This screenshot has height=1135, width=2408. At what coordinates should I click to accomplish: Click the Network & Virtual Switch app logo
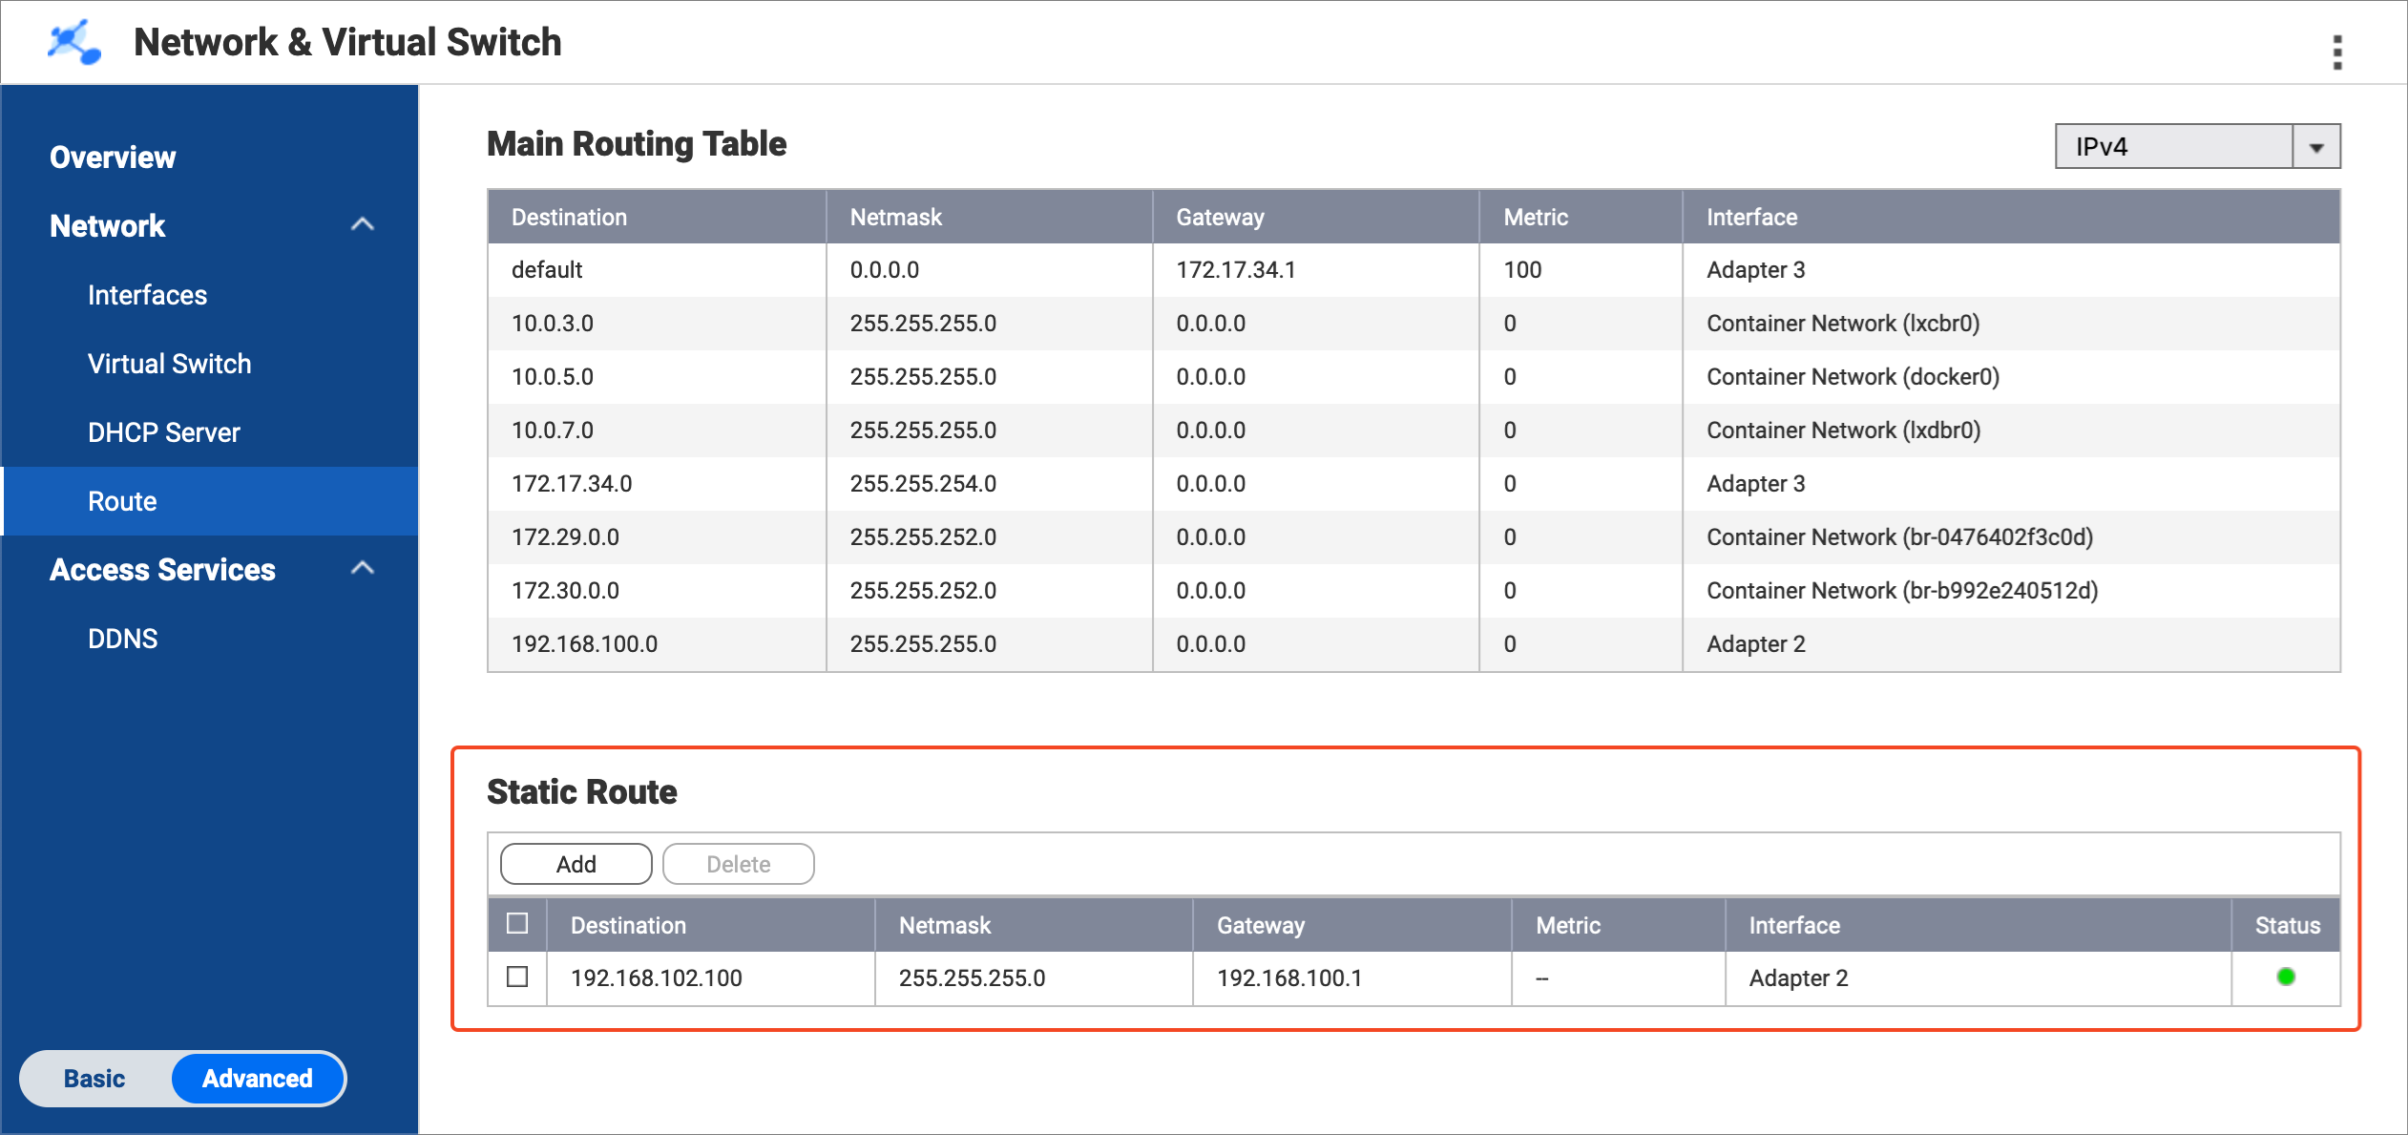[73, 43]
